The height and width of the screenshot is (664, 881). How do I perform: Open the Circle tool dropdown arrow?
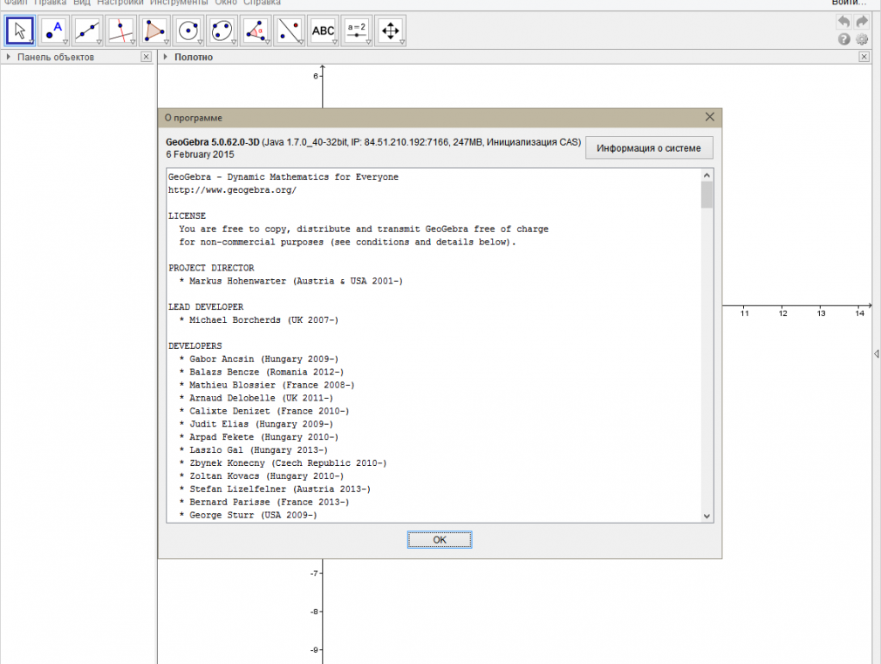(x=200, y=42)
